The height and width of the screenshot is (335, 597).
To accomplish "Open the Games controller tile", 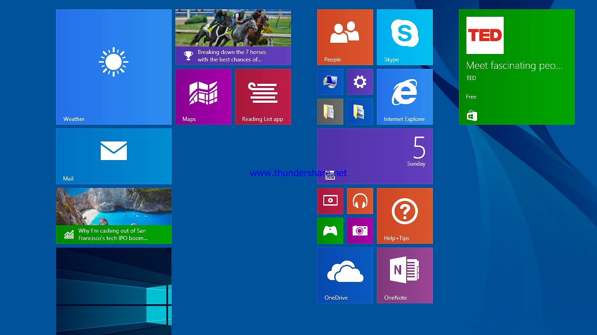I will pyautogui.click(x=330, y=231).
